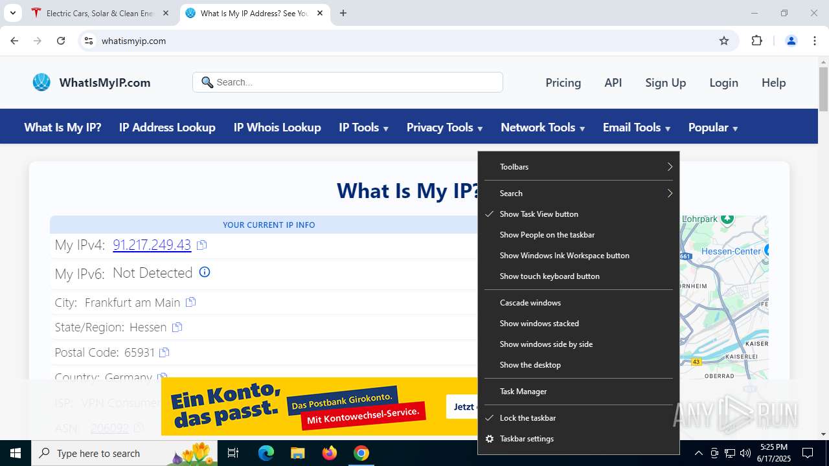Launch Firefox from the taskbar
The height and width of the screenshot is (466, 829).
pyautogui.click(x=330, y=453)
